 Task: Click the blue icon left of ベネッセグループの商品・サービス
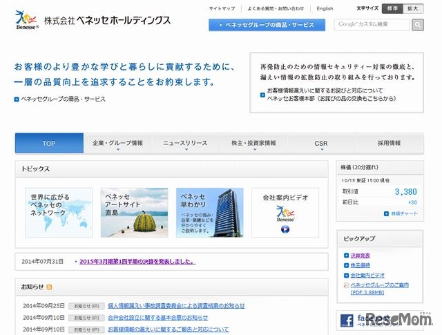[17, 99]
